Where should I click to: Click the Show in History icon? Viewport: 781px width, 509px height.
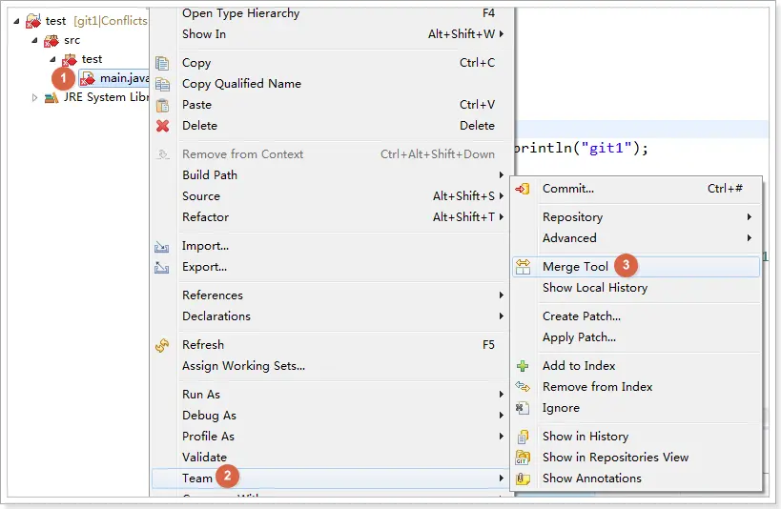[523, 437]
